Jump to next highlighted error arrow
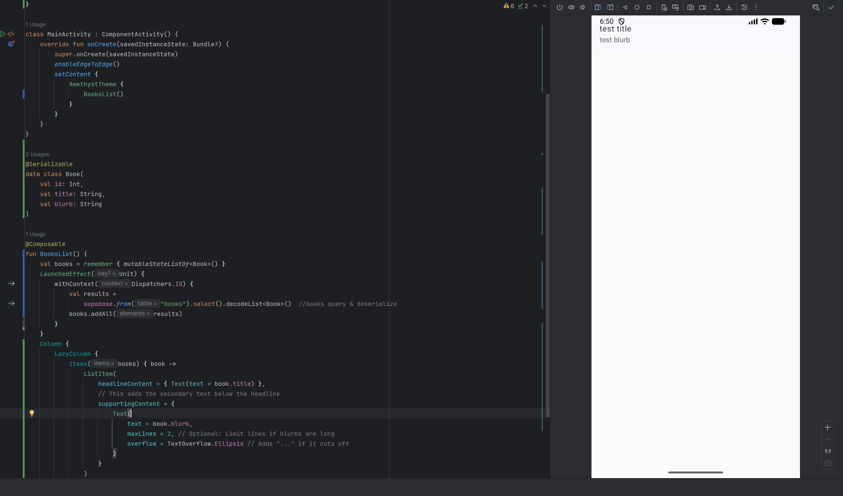Screen dimensions: 843x496 click(545, 6)
